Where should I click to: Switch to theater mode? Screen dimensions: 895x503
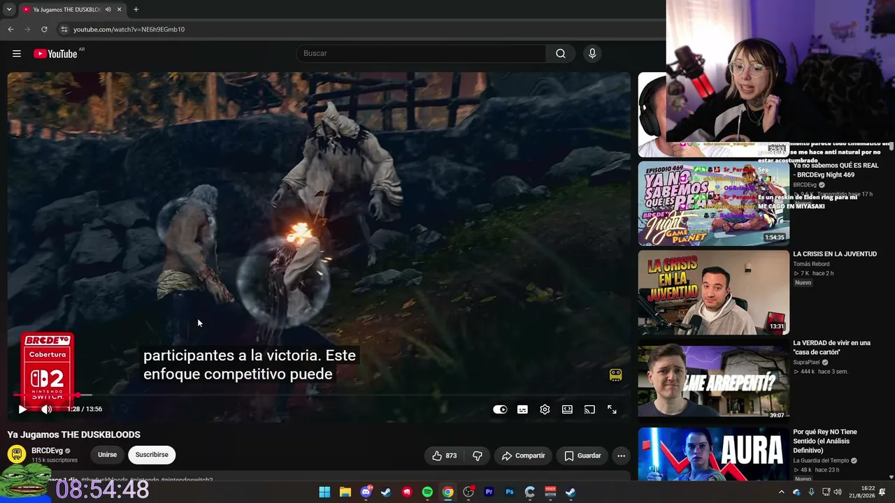567,409
